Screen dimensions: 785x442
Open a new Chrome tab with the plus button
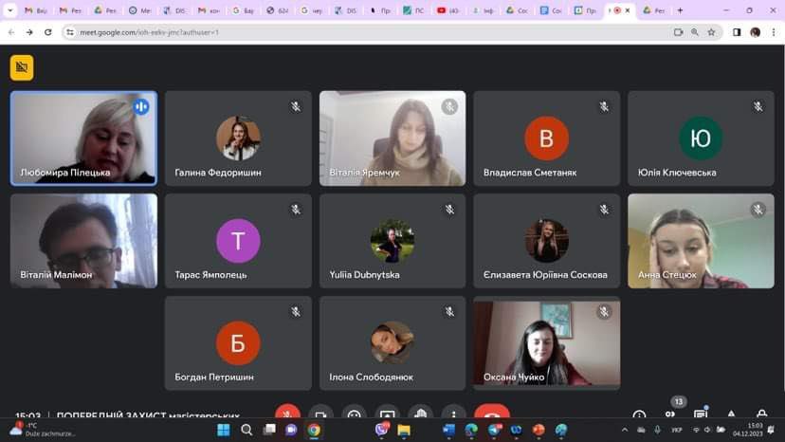(x=680, y=10)
